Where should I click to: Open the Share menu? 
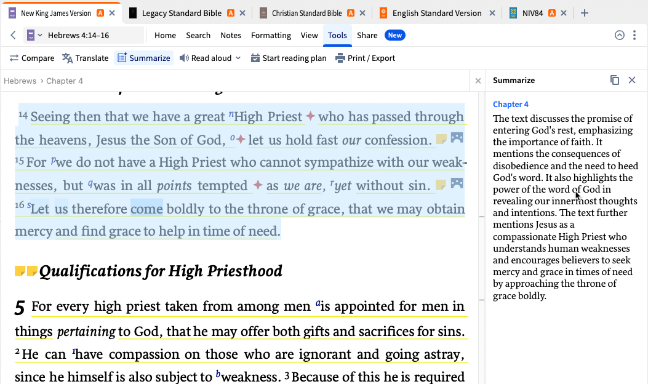[x=367, y=35]
